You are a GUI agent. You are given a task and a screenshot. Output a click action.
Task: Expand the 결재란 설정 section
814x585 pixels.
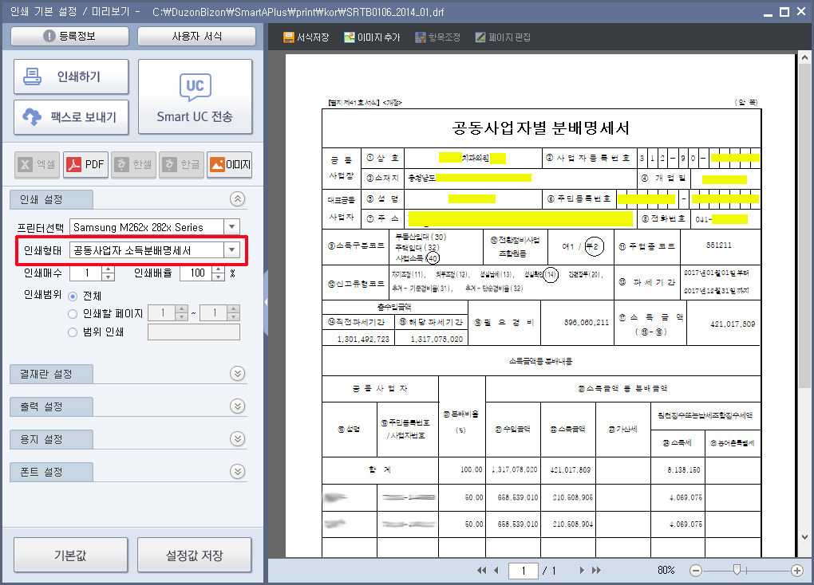pyautogui.click(x=237, y=373)
